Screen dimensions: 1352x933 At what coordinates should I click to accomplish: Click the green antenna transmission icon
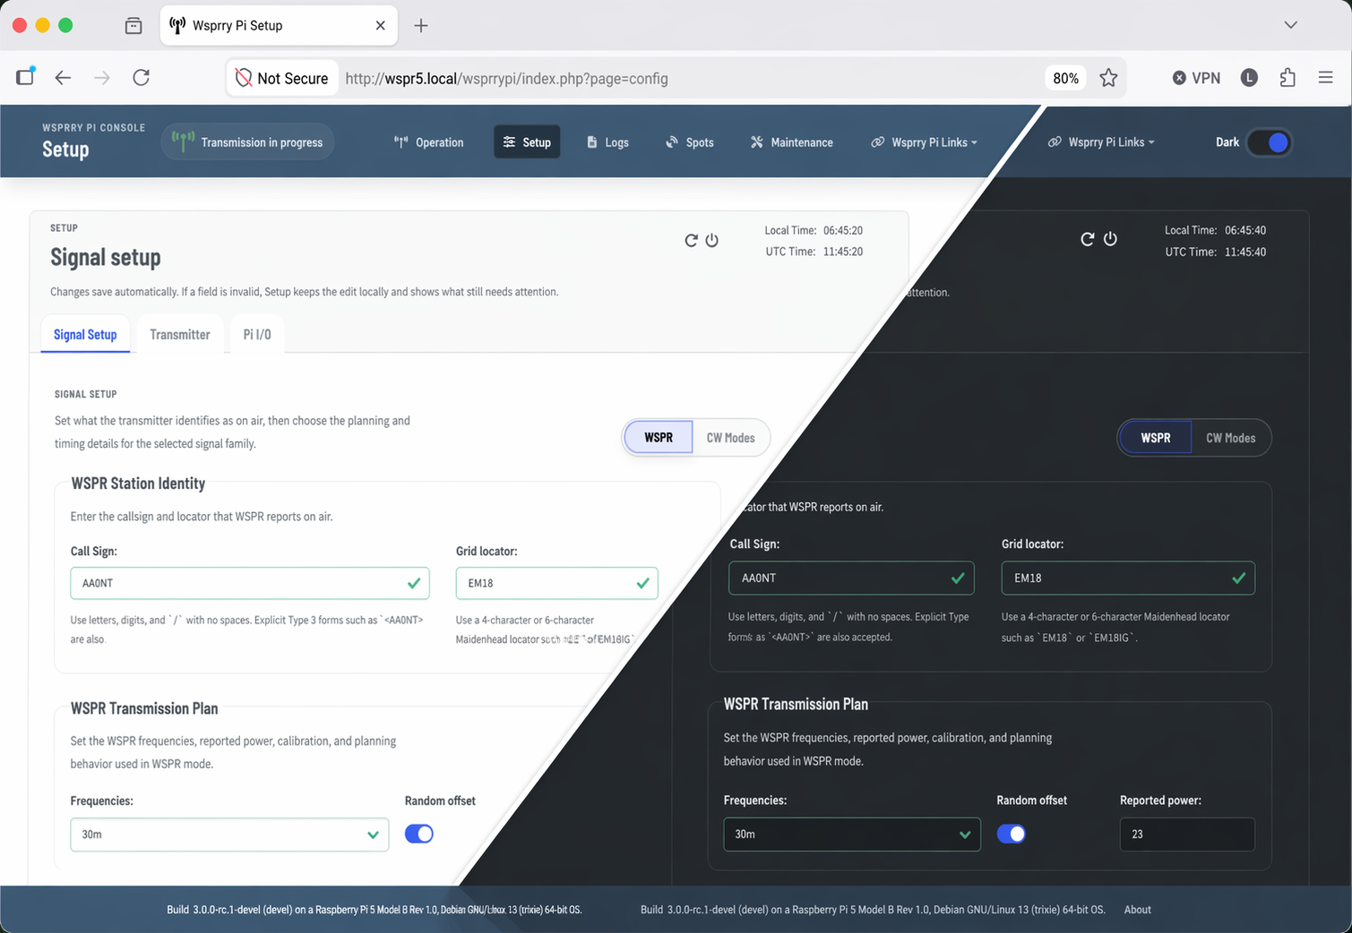tap(183, 141)
